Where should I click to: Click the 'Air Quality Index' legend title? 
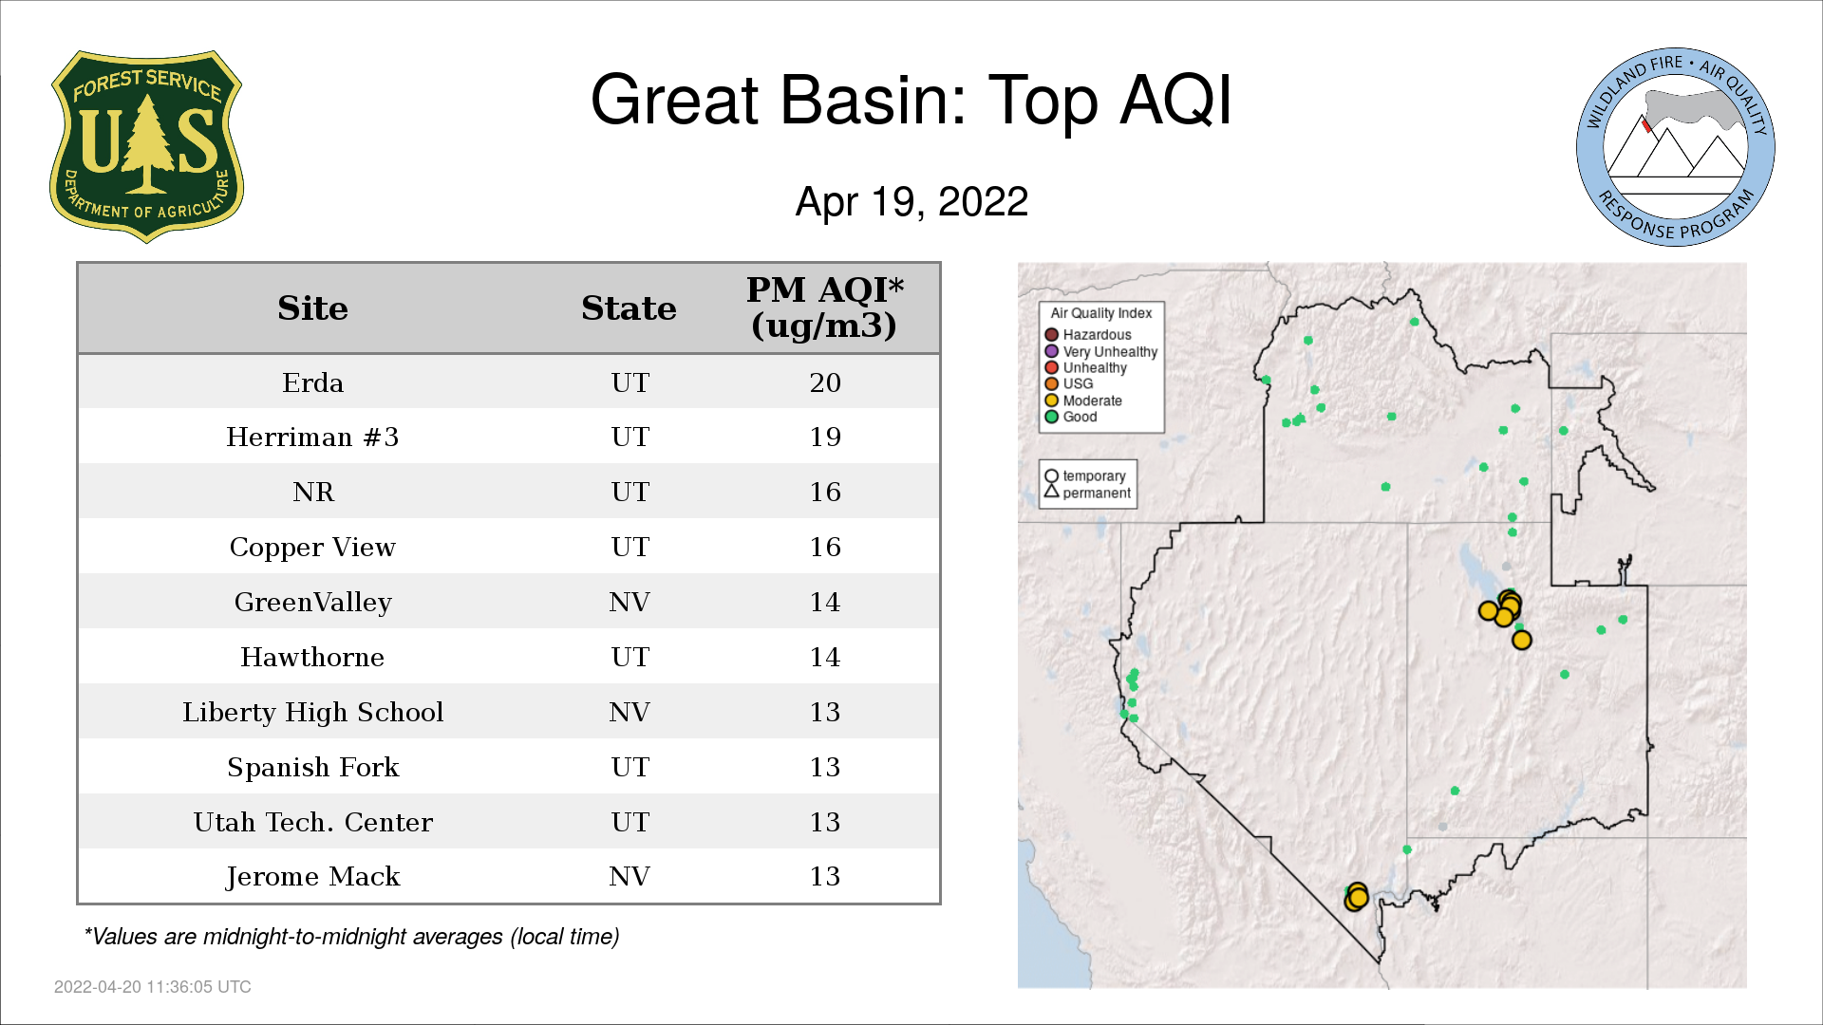pos(1101,313)
